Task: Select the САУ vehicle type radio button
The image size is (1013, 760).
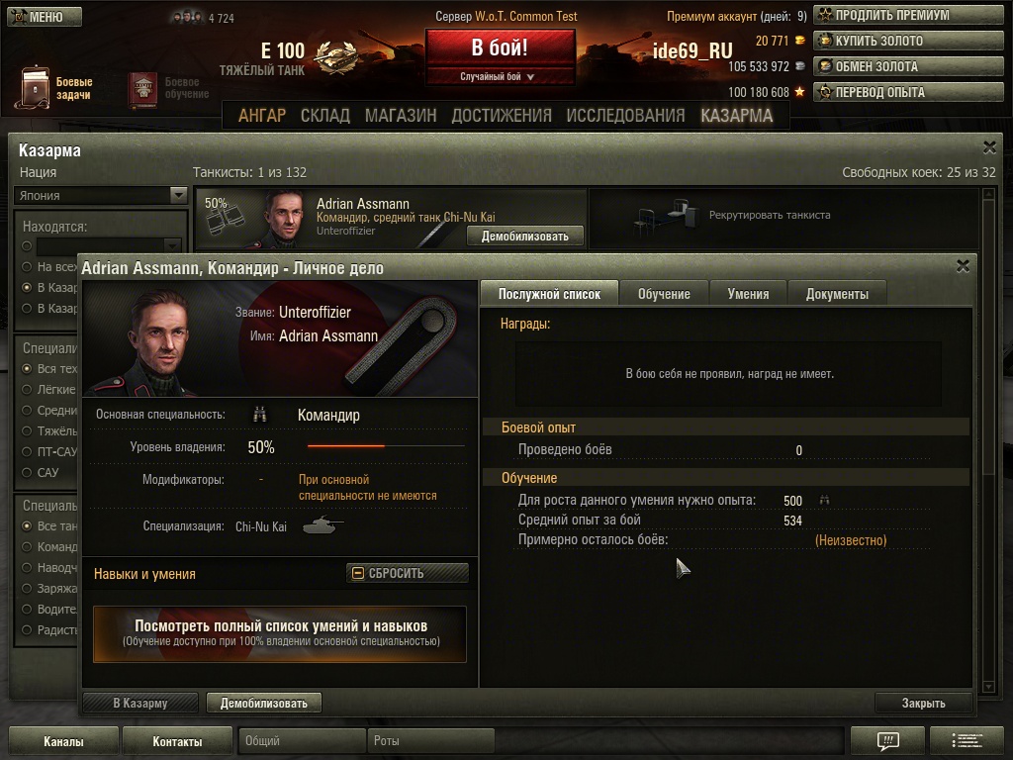Action: coord(27,472)
